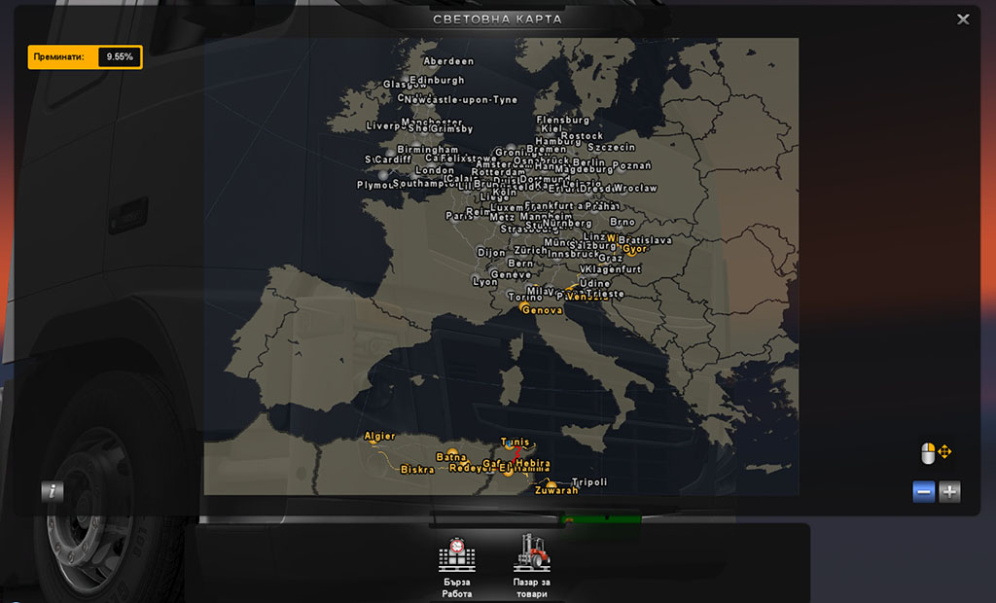The width and height of the screenshot is (996, 603).
Task: Select Aberdeen on the map
Action: [x=448, y=61]
